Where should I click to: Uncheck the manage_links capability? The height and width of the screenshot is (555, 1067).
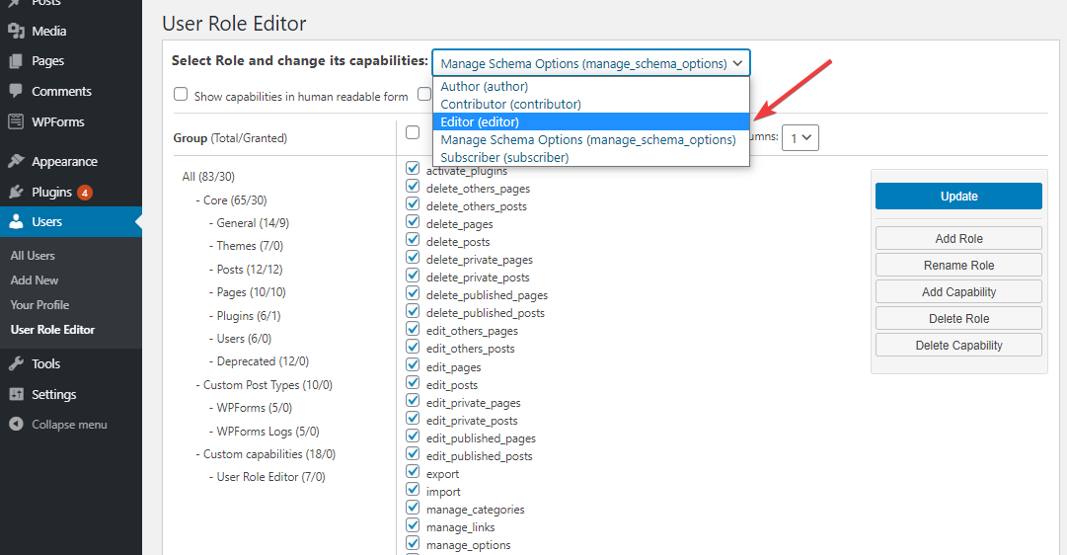coord(413,525)
